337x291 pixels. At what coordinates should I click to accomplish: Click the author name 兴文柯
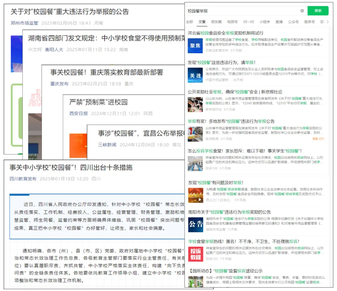point(35,50)
